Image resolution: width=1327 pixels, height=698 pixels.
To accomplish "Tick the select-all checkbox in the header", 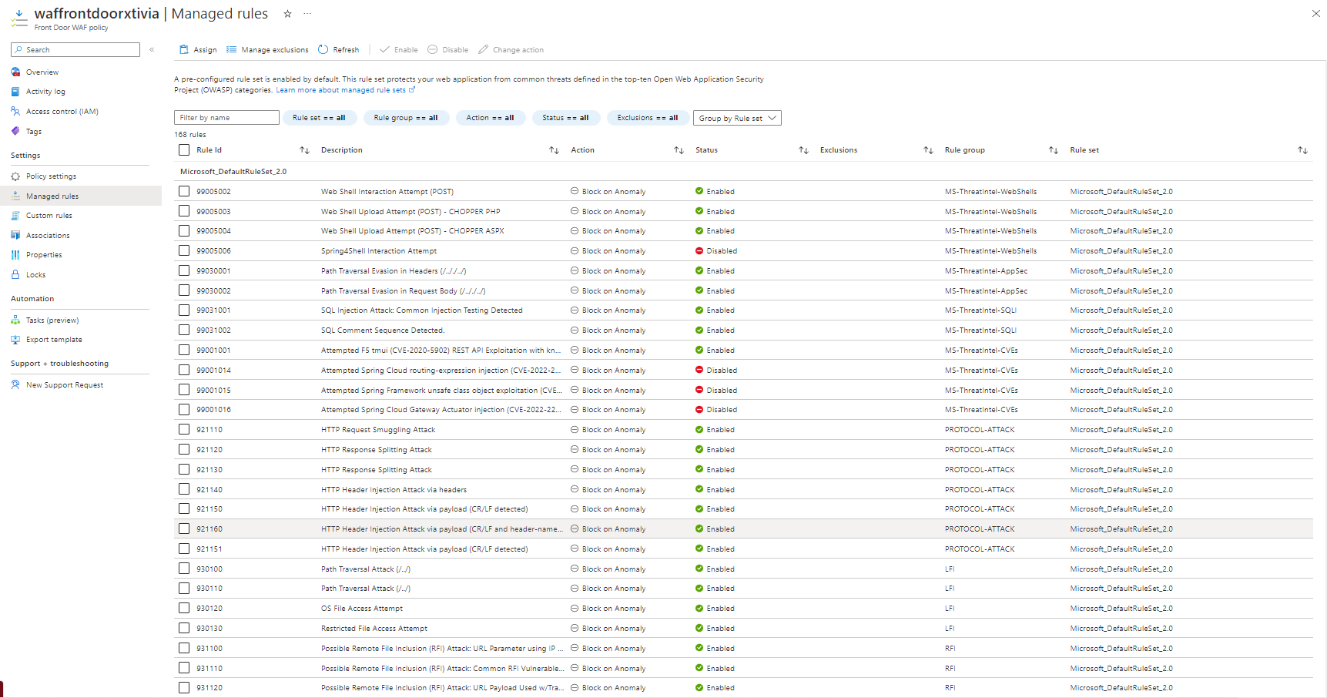I will [x=184, y=150].
